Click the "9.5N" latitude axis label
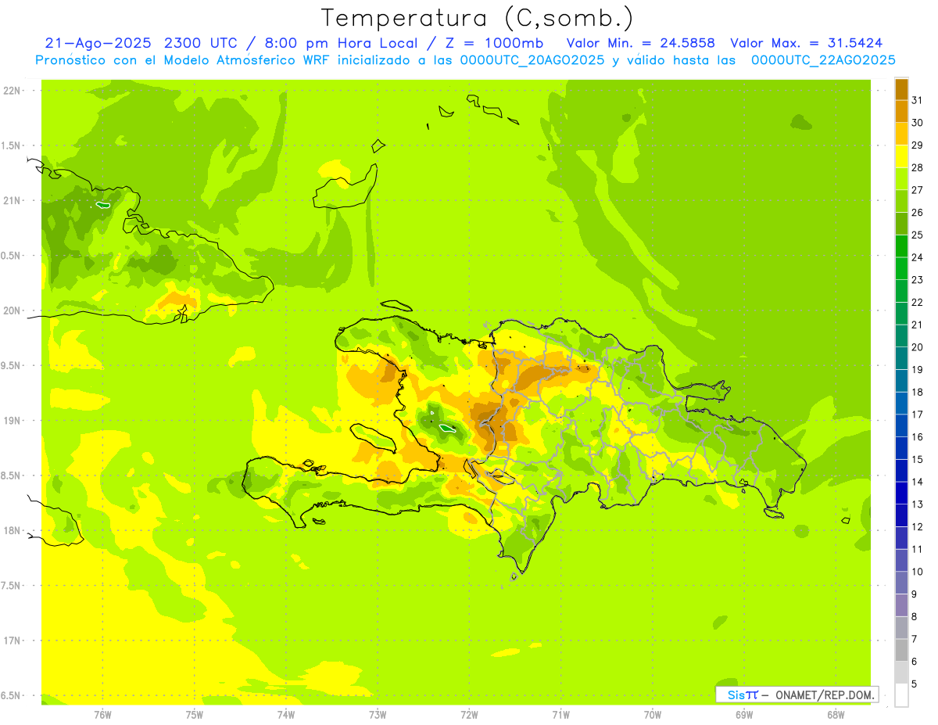 (12, 366)
